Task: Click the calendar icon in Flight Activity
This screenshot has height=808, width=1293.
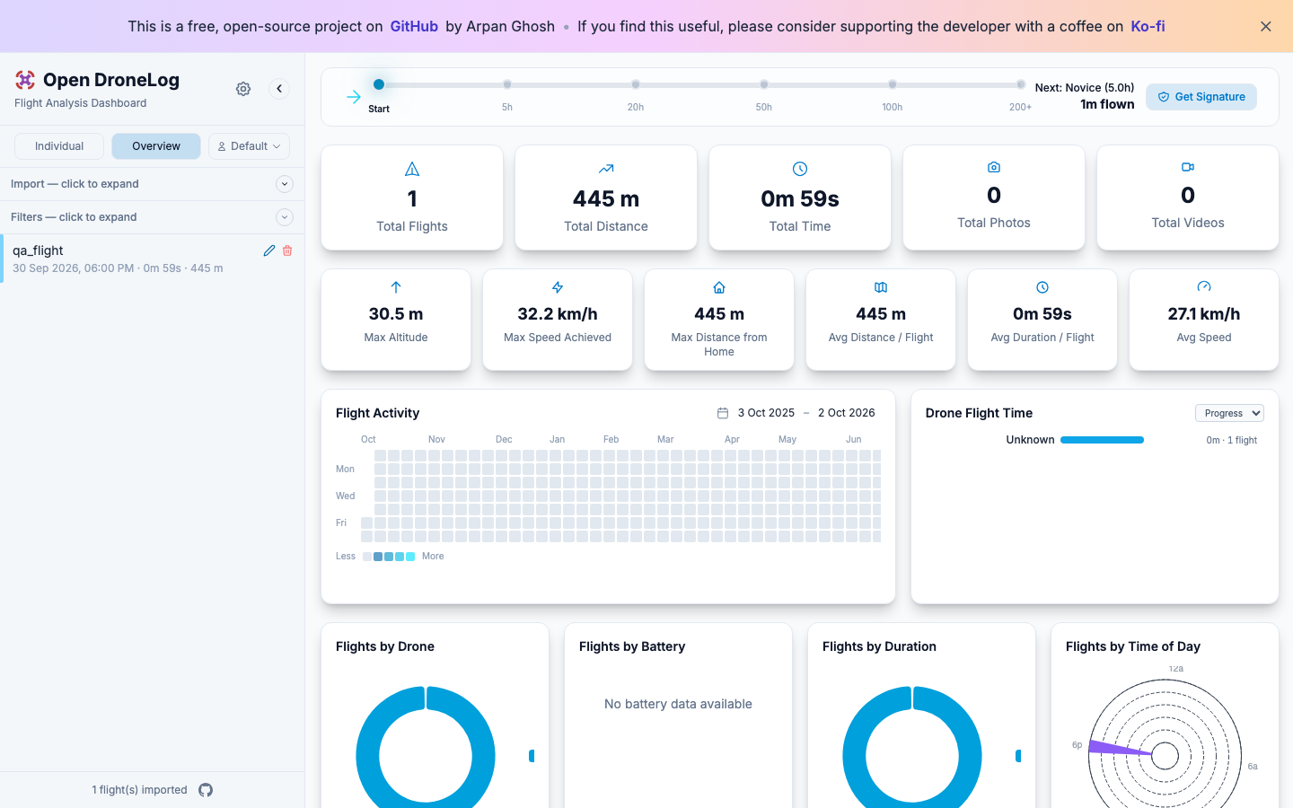Action: (x=723, y=413)
